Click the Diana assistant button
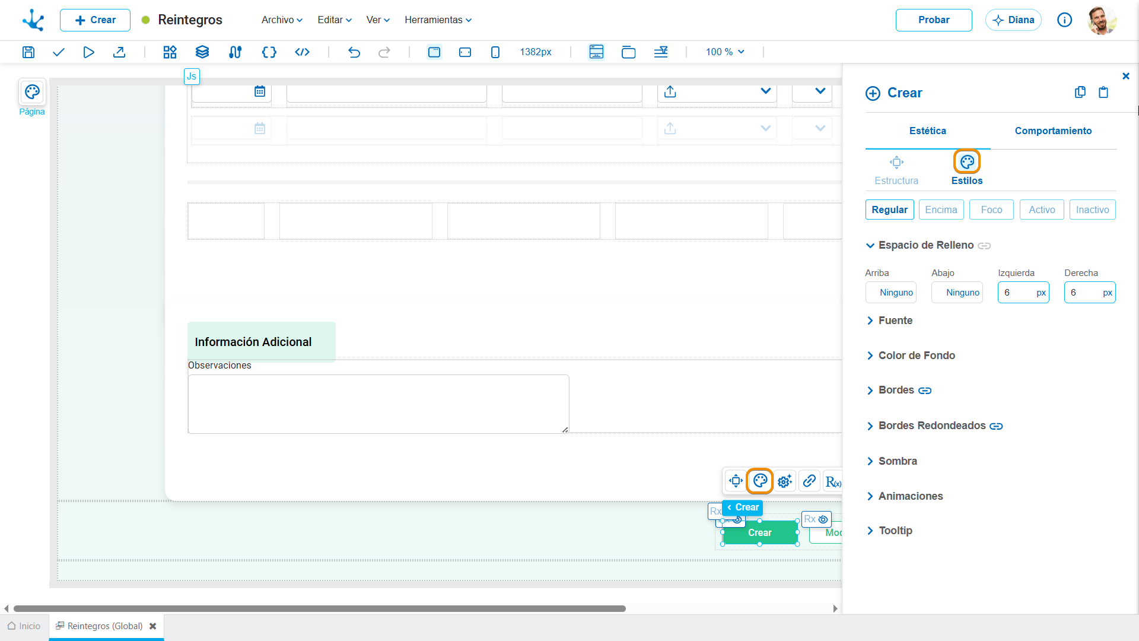 tap(1013, 20)
